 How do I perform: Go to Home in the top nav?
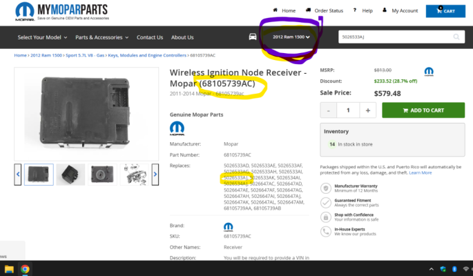coord(289,10)
